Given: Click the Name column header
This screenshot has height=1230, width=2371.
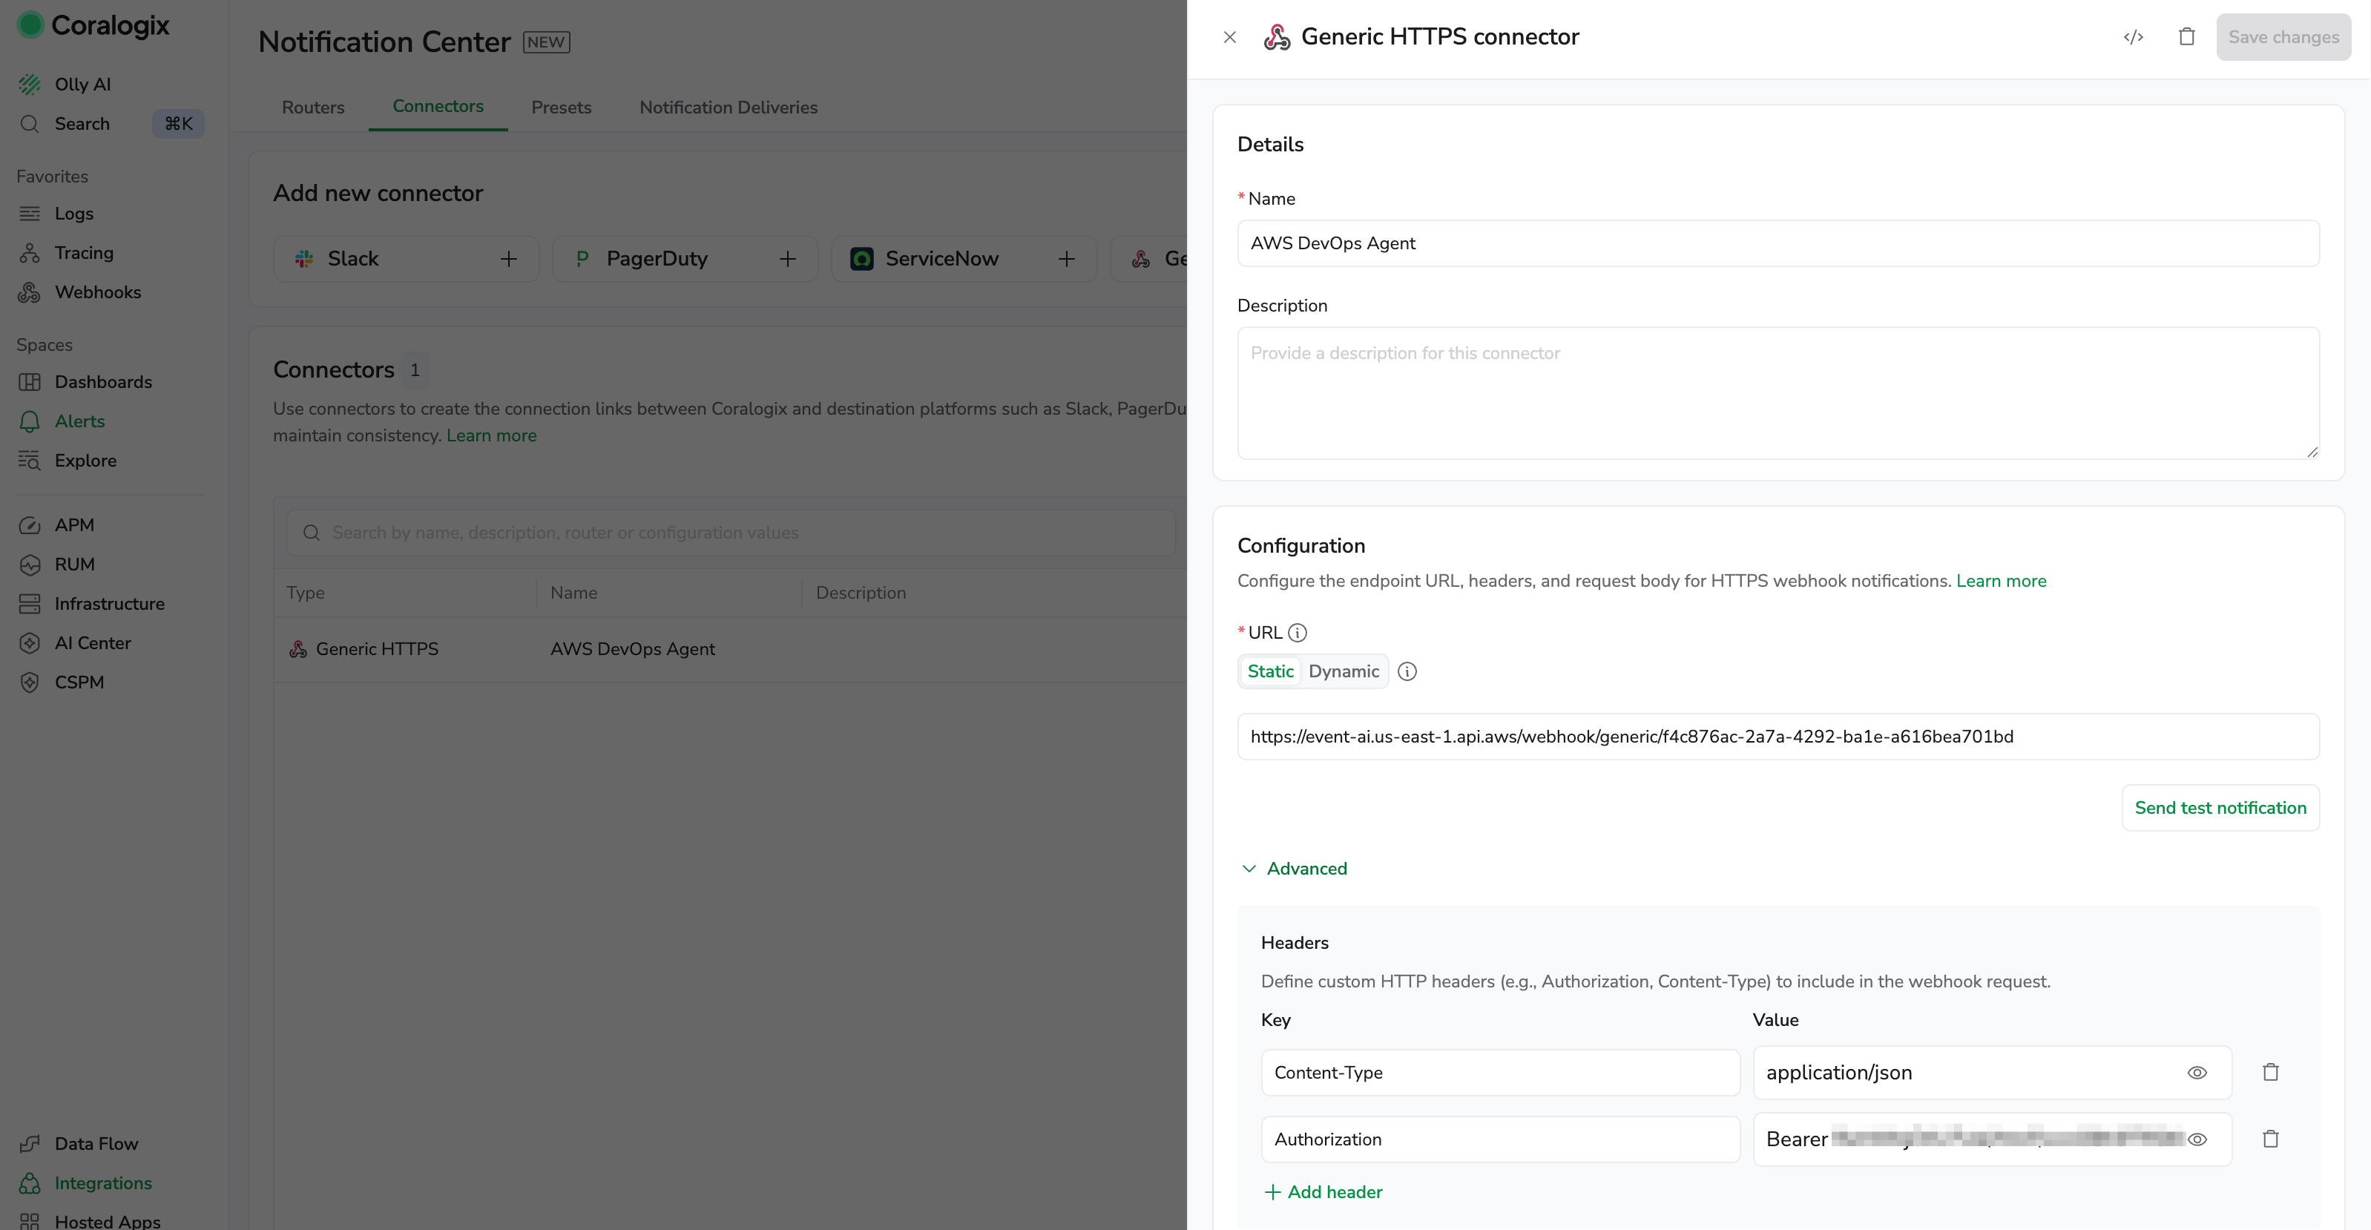Looking at the screenshot, I should tap(573, 593).
